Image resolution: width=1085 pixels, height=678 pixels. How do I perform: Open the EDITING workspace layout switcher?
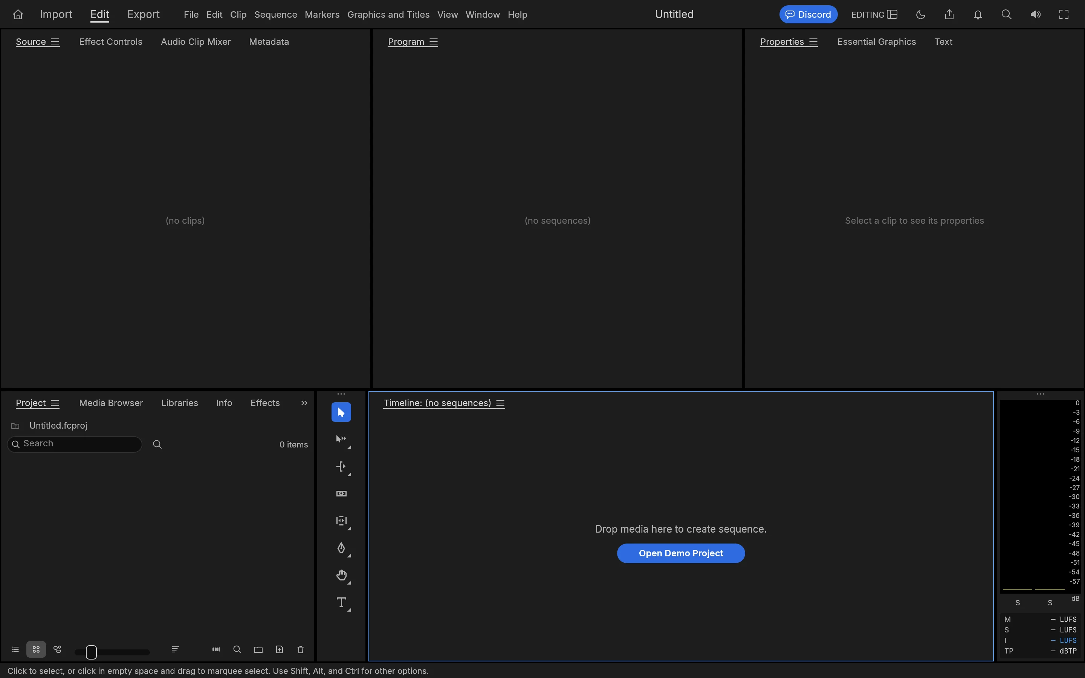[x=874, y=14]
